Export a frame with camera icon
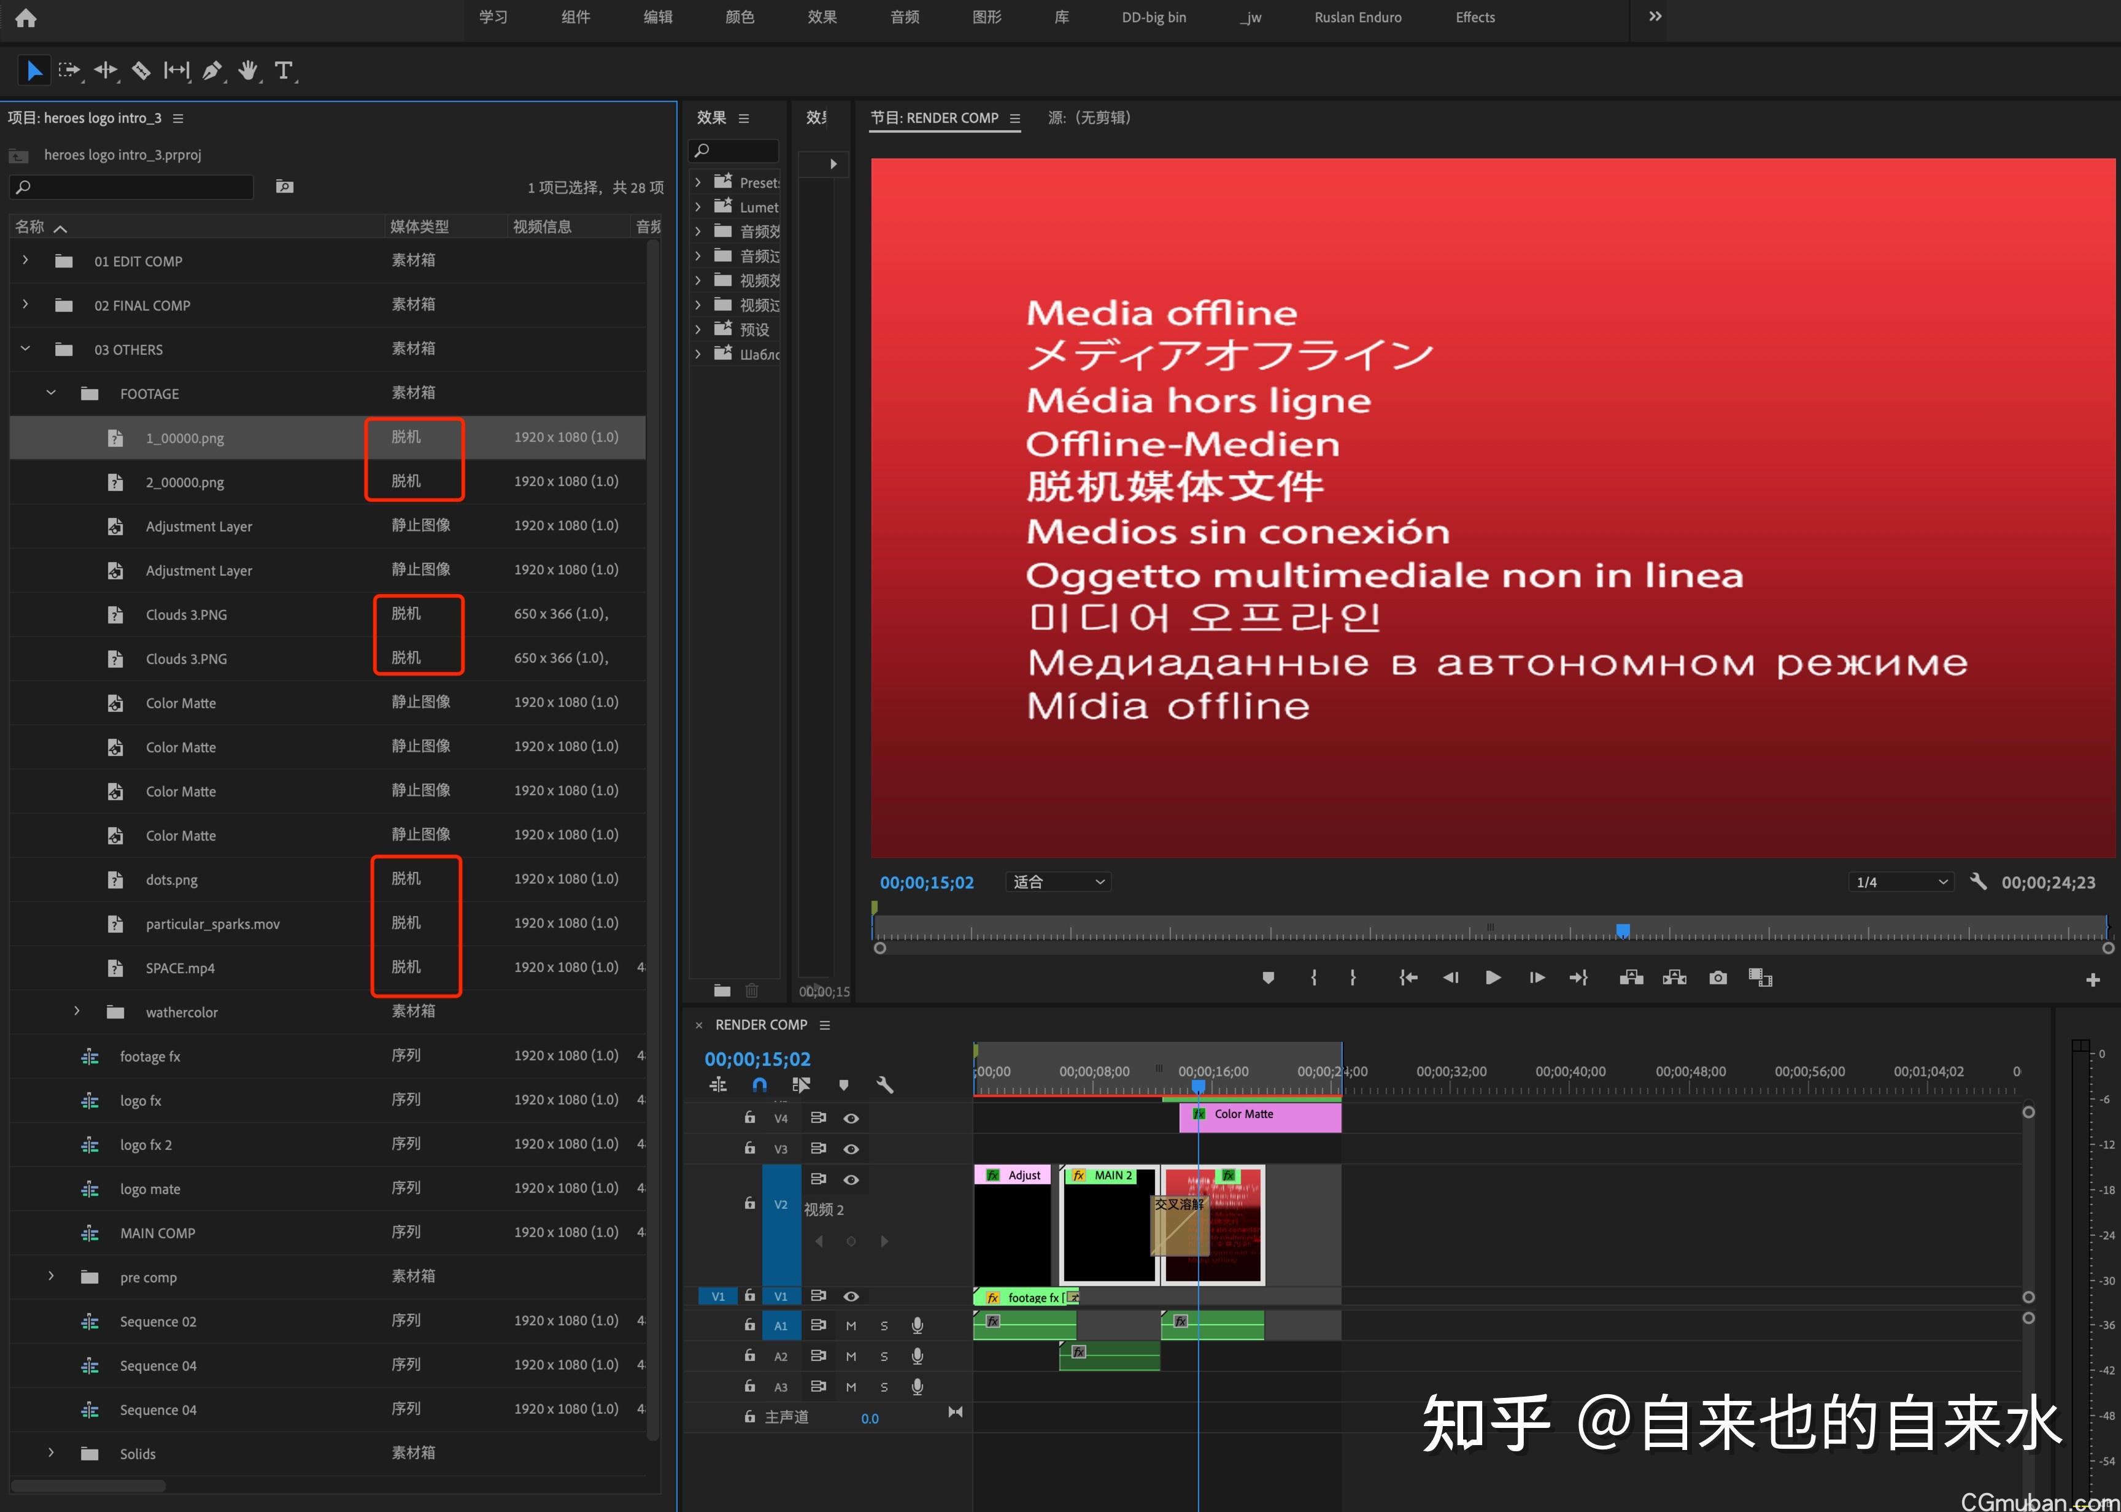 click(1718, 978)
